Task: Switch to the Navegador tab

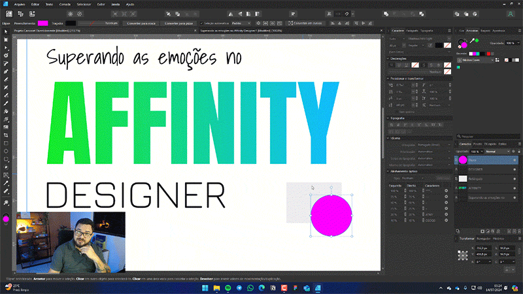Action: click(483, 238)
